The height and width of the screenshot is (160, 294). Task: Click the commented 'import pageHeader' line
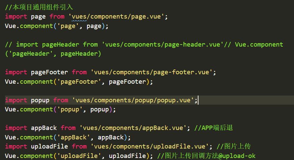point(144,45)
